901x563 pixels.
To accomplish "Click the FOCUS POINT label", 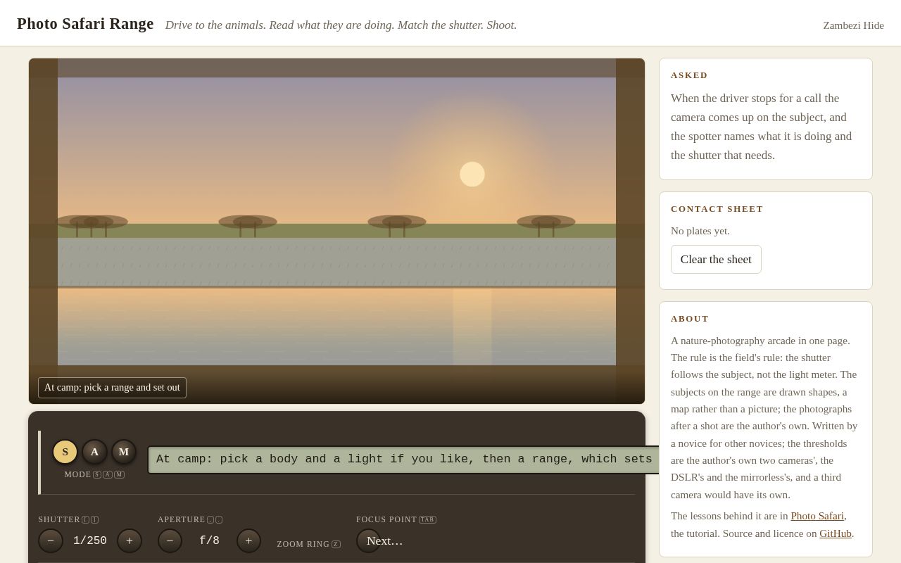I will click(386, 519).
